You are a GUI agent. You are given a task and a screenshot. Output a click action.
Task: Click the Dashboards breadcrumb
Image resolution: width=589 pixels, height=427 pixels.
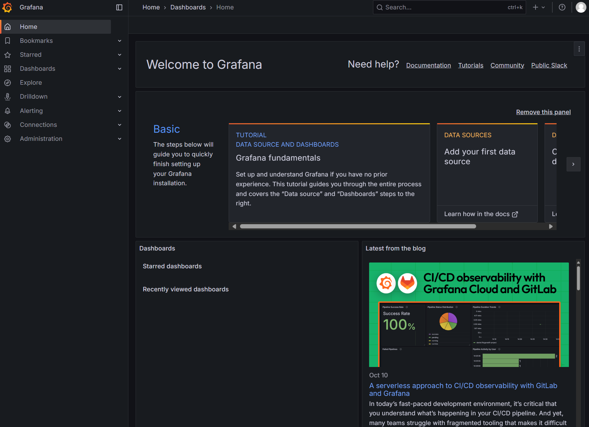pos(188,7)
